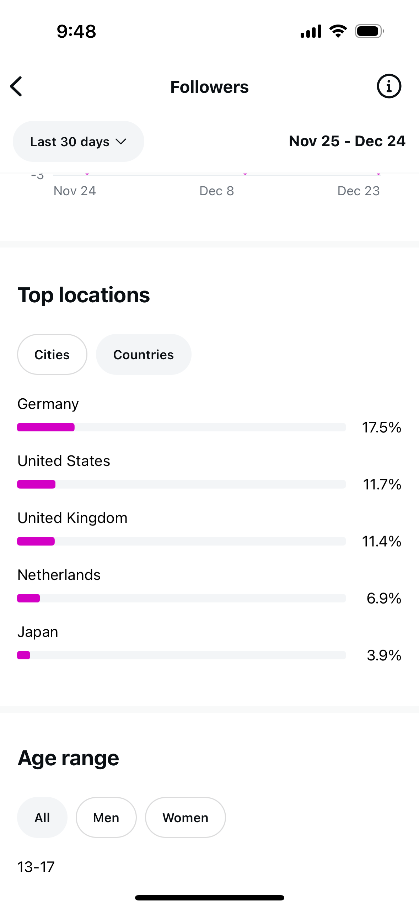Tap the chevron beside Last 30 days

click(x=121, y=142)
